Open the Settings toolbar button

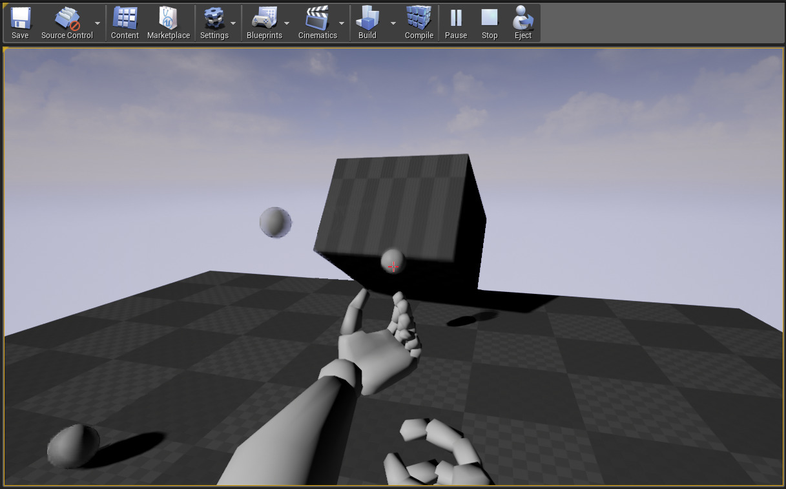[x=214, y=23]
